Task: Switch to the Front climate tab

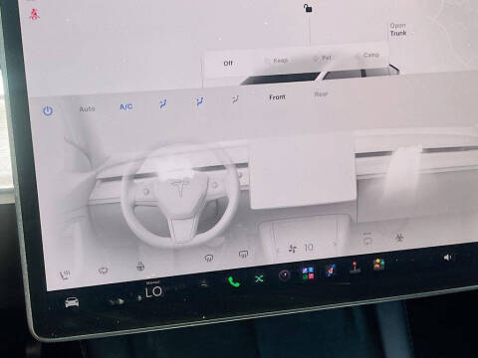Action: (x=277, y=97)
